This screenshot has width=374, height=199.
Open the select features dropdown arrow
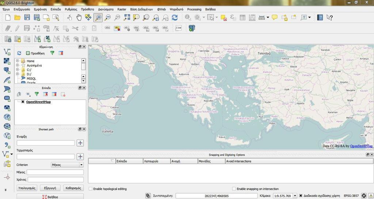[217, 18]
